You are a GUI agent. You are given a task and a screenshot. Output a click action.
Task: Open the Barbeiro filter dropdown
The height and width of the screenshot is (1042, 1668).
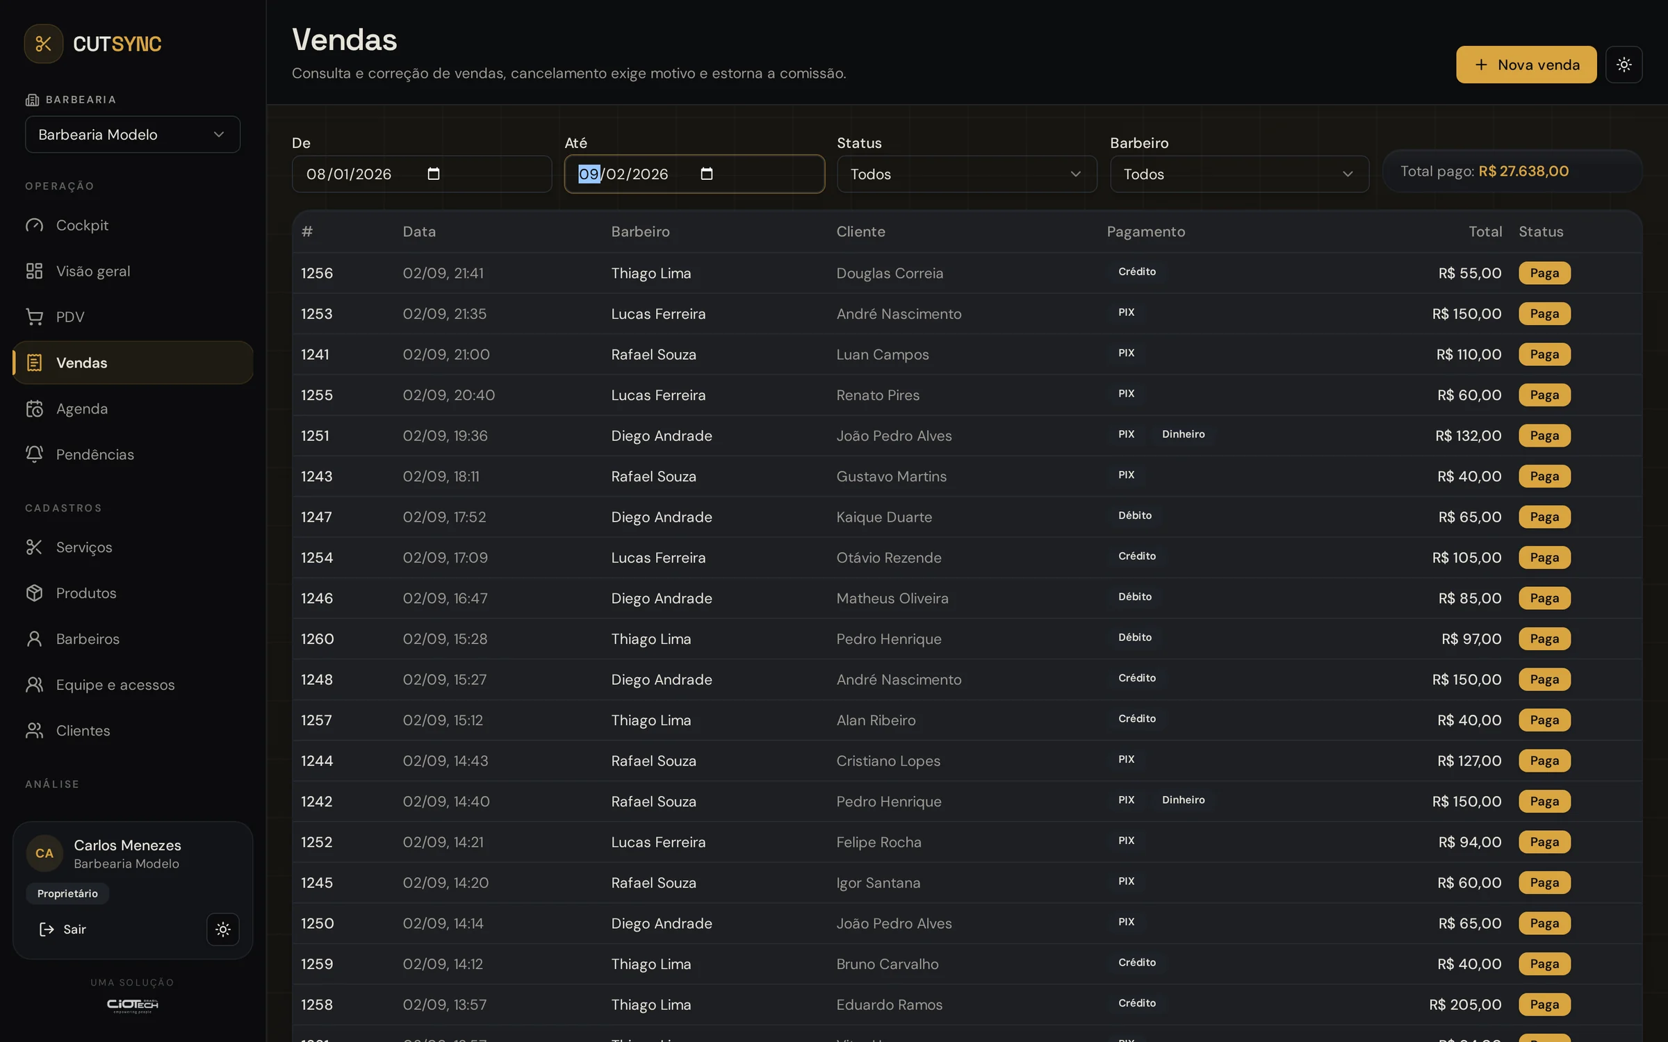[x=1239, y=174]
